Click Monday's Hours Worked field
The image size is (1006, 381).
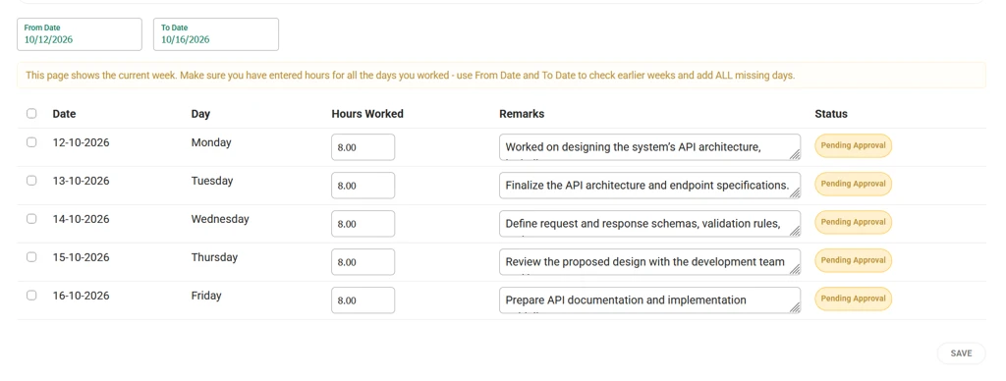point(363,147)
